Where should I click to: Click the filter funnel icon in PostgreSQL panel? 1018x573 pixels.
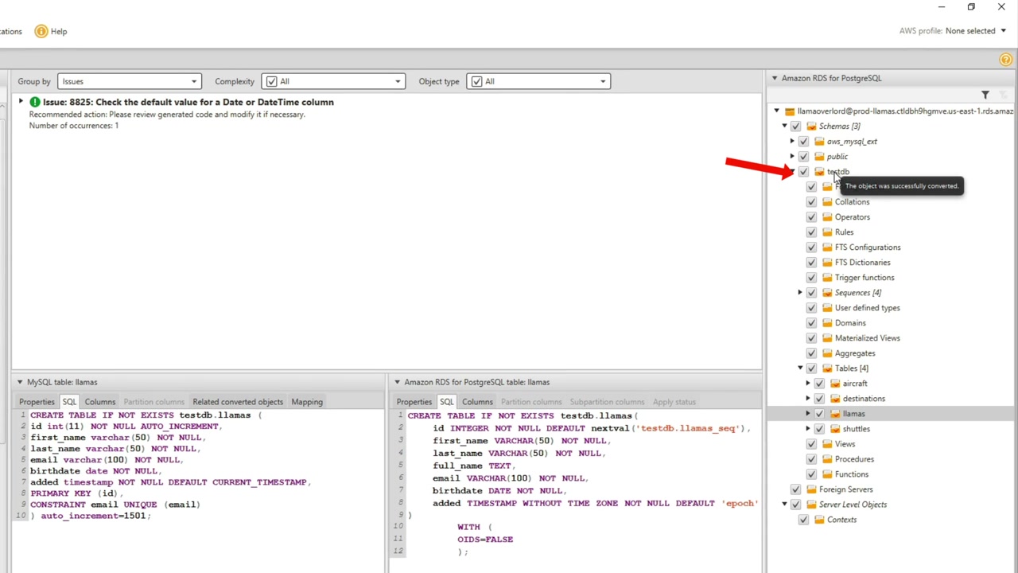coord(985,95)
